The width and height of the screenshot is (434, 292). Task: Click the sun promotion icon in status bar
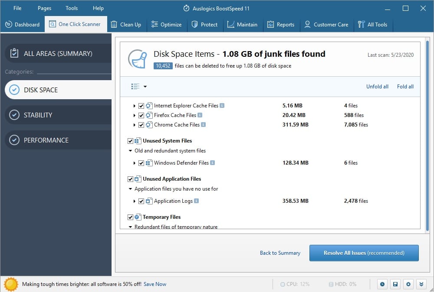[x=11, y=284]
